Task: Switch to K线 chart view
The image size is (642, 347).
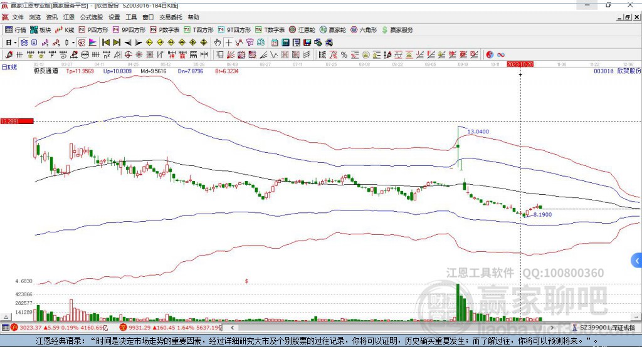Action: [x=65, y=30]
